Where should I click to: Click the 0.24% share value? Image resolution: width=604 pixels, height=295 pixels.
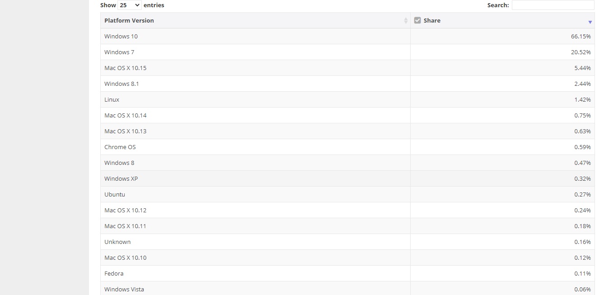tap(583, 210)
